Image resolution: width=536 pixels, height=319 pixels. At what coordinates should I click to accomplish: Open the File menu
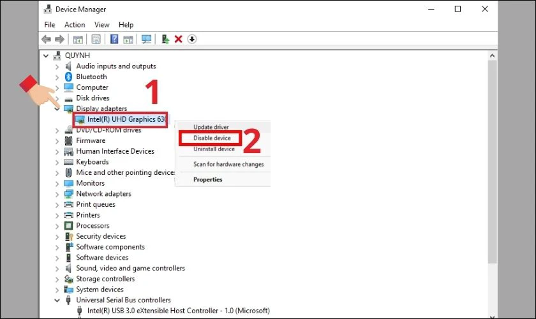(50, 25)
